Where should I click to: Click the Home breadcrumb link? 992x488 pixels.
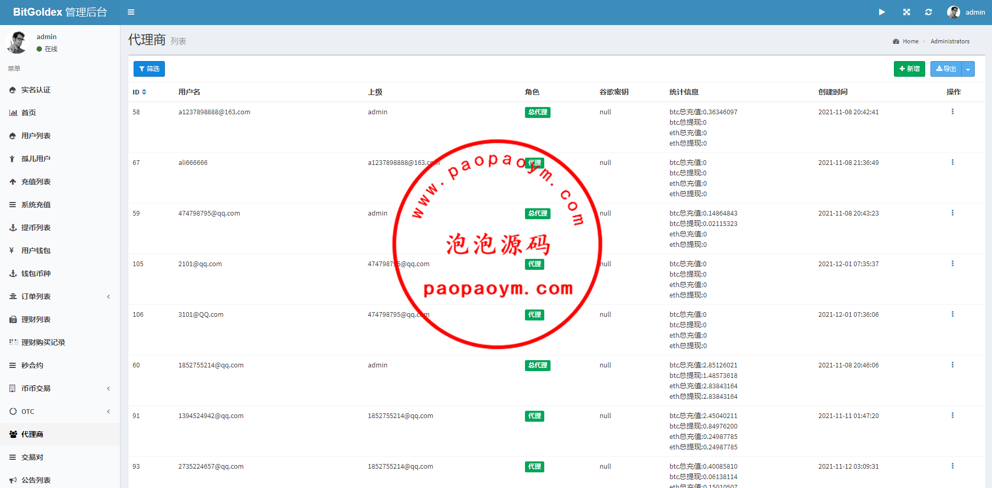click(910, 41)
